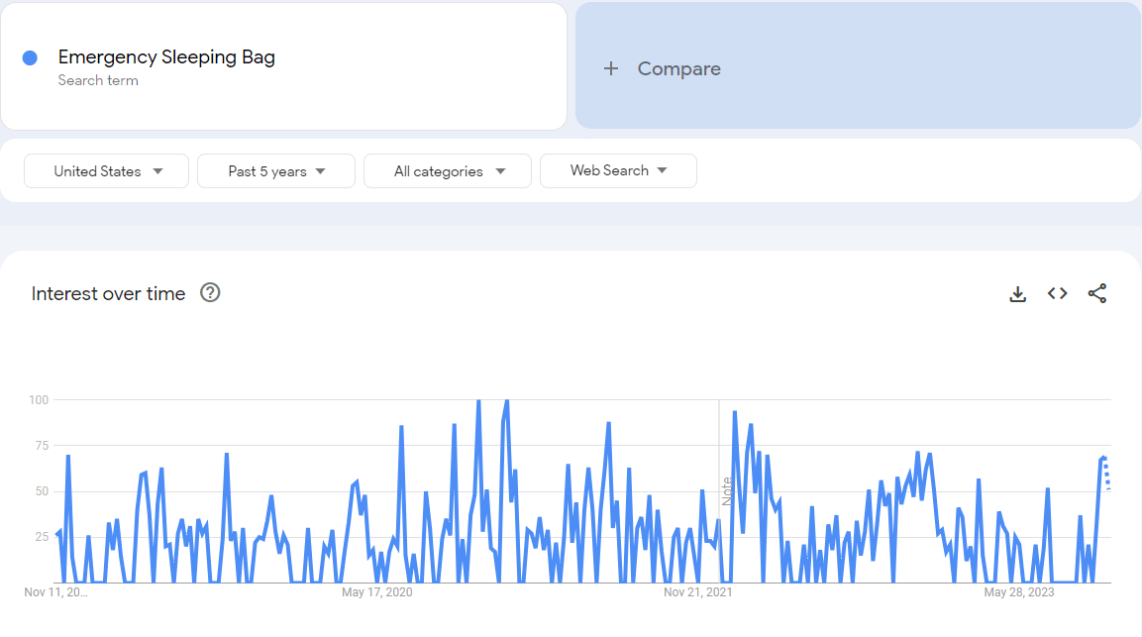Click the May 28, 2023 date label

click(x=1018, y=592)
